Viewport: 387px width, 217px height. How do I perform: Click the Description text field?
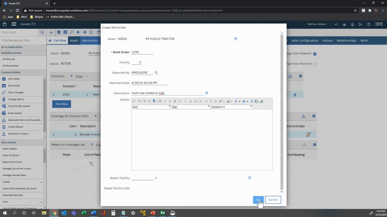168,93
